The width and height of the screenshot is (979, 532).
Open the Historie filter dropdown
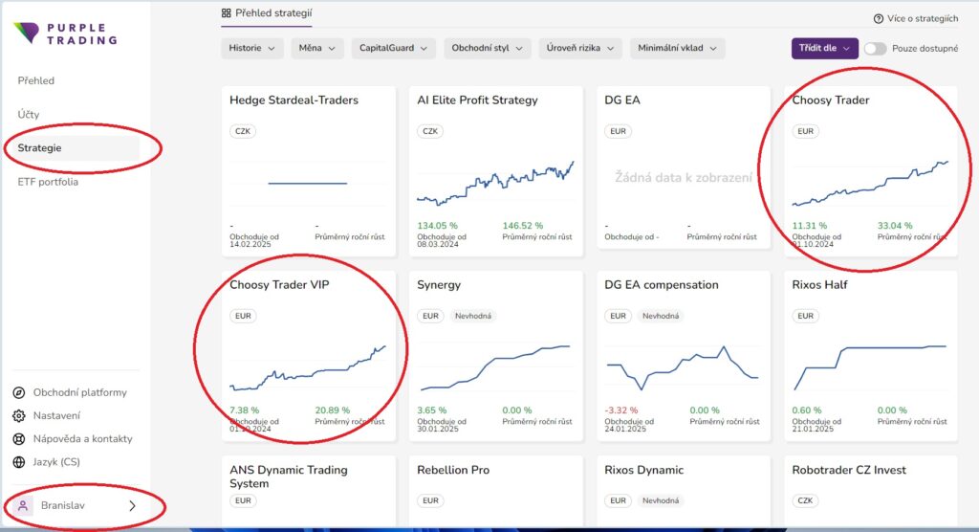[x=251, y=48]
